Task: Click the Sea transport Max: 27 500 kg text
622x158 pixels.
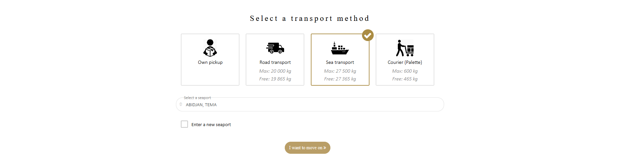Action: point(340,71)
